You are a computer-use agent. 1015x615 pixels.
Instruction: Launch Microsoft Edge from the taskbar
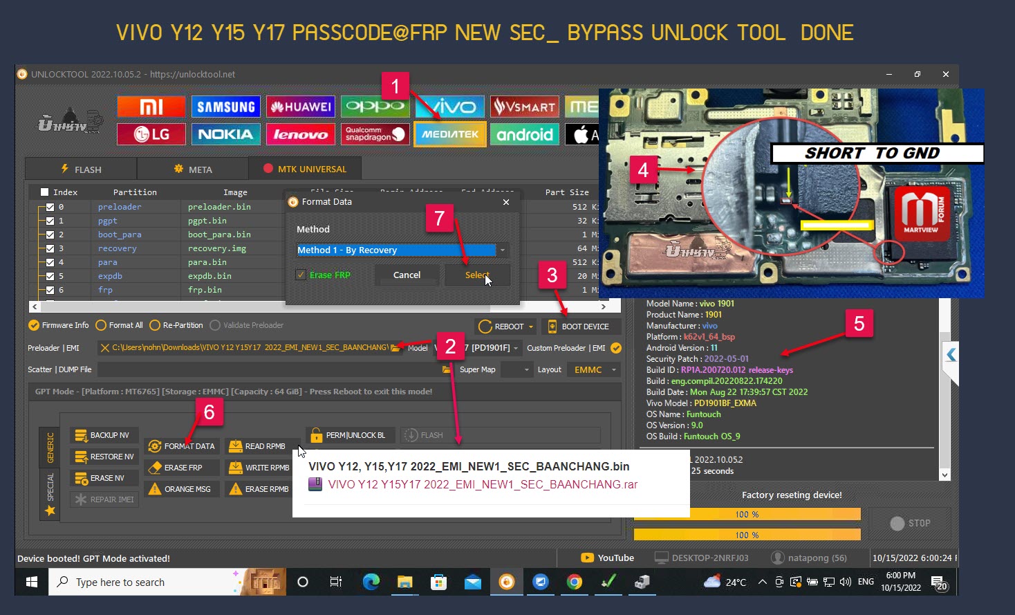pos(371,582)
